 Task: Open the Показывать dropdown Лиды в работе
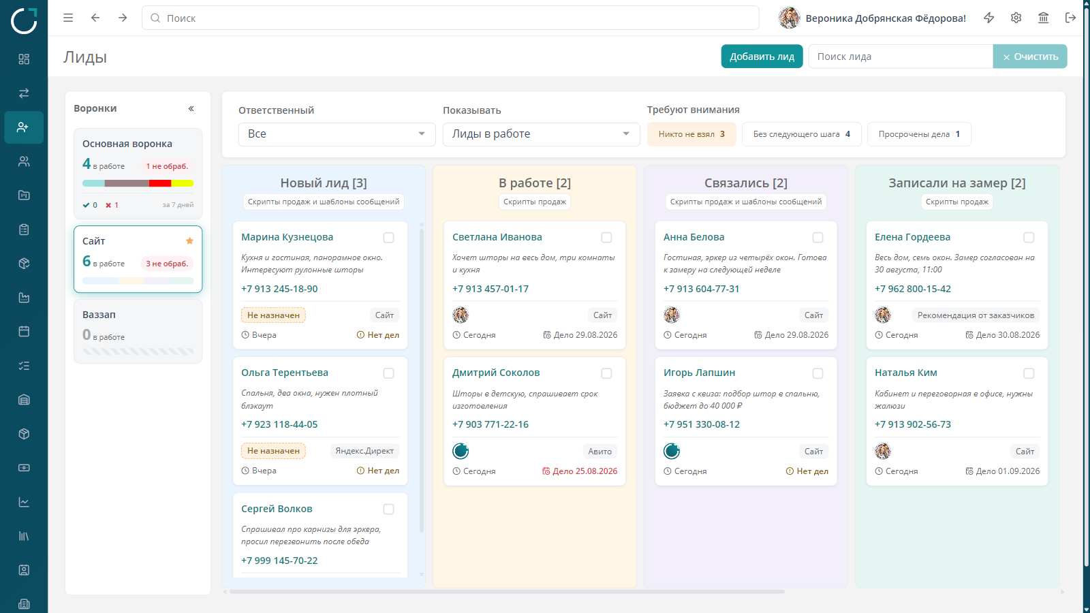tap(541, 134)
